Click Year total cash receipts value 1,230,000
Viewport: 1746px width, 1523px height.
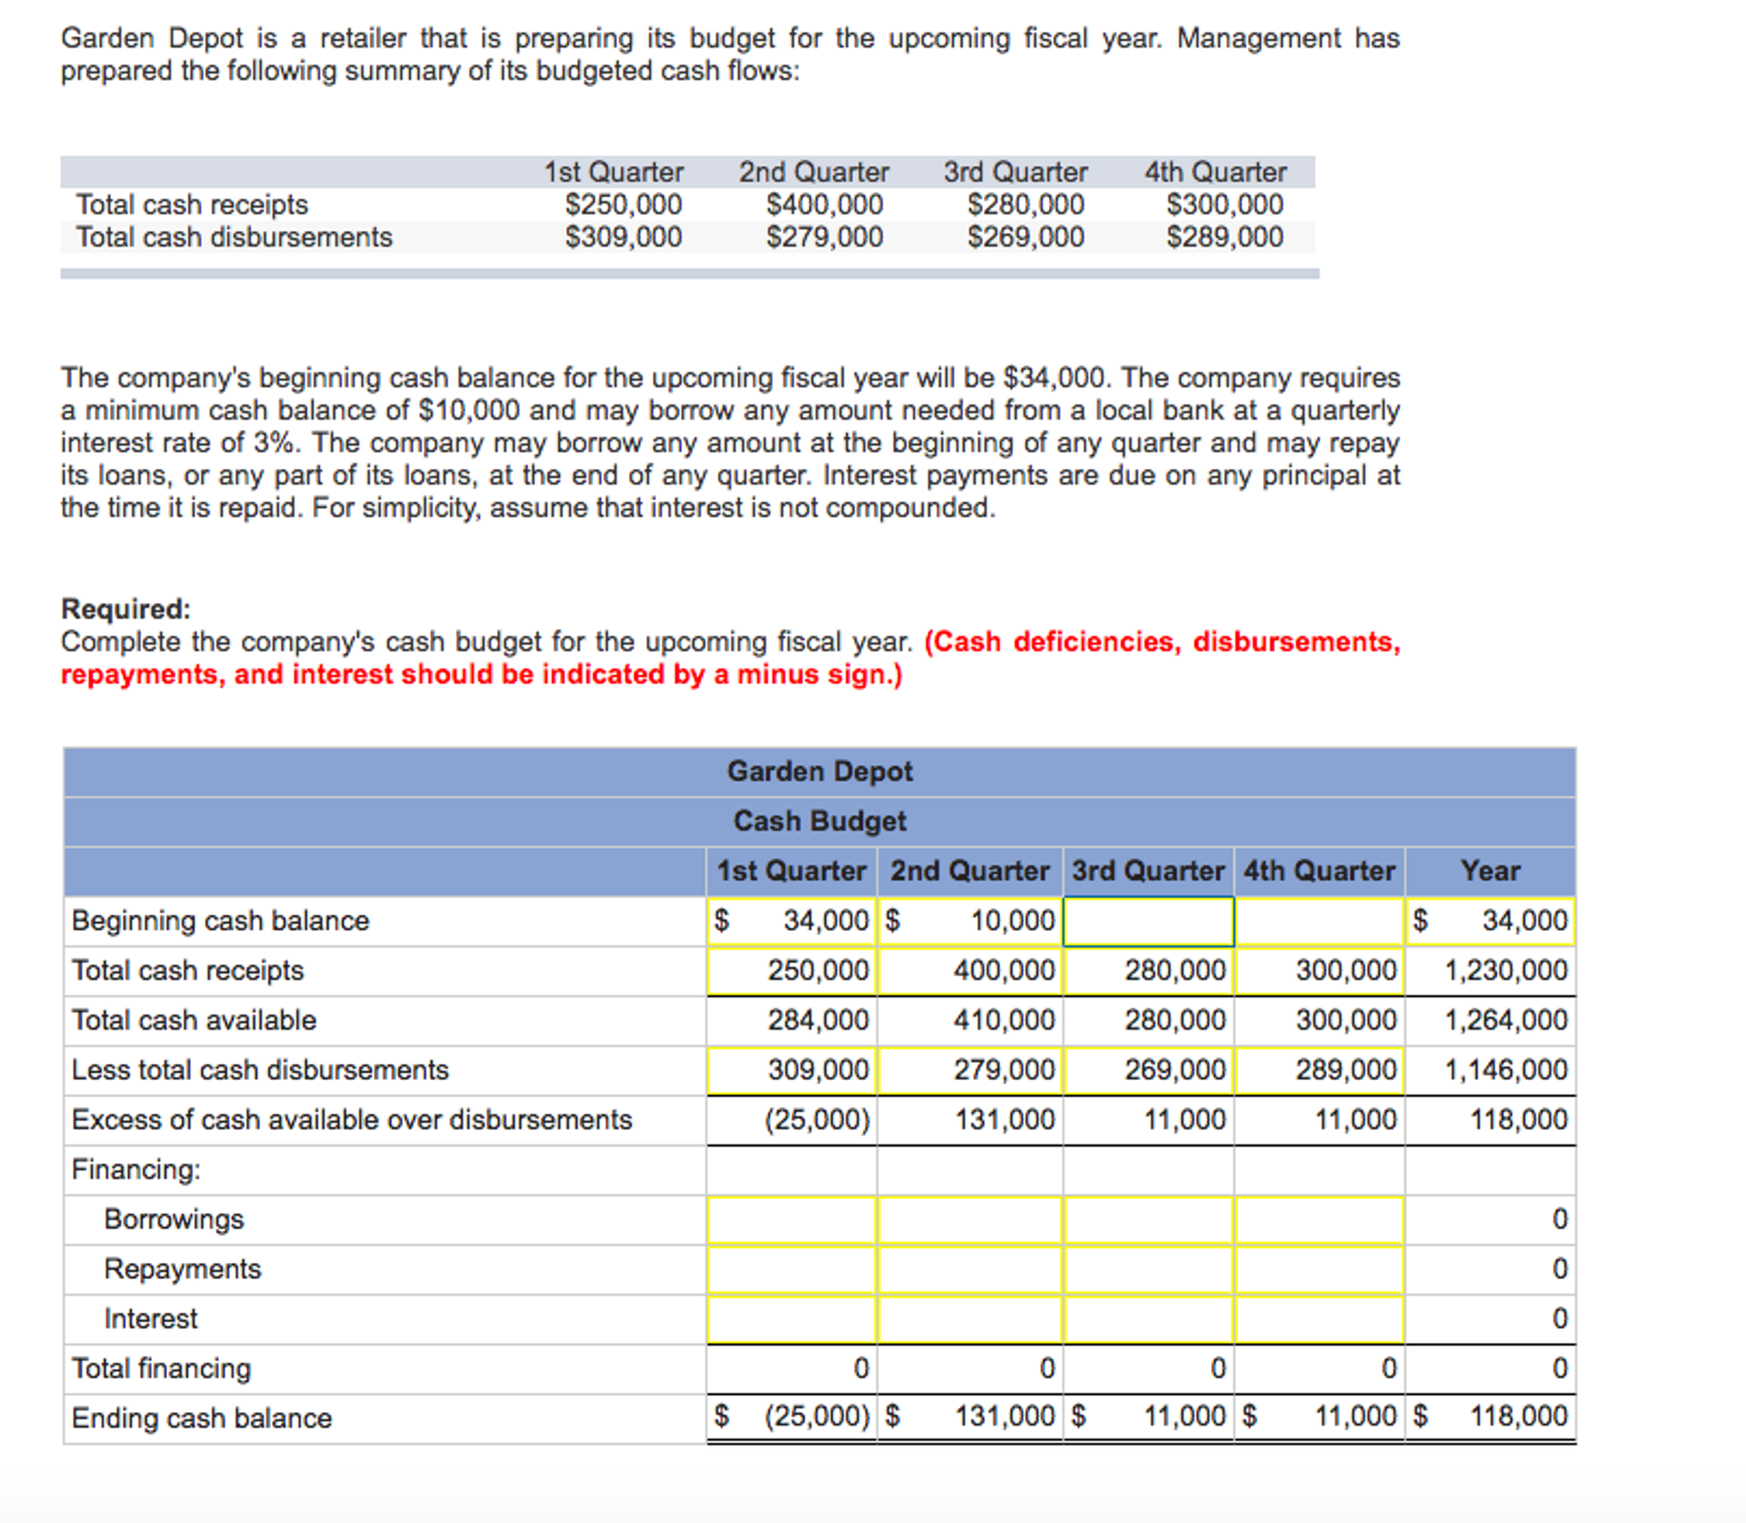[x=1506, y=970]
